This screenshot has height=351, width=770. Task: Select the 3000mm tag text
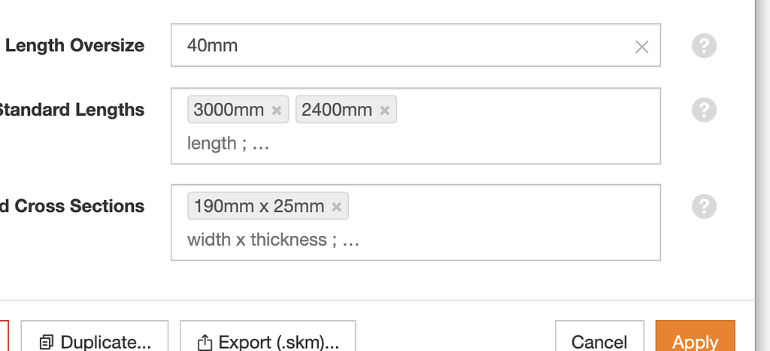[x=229, y=110]
